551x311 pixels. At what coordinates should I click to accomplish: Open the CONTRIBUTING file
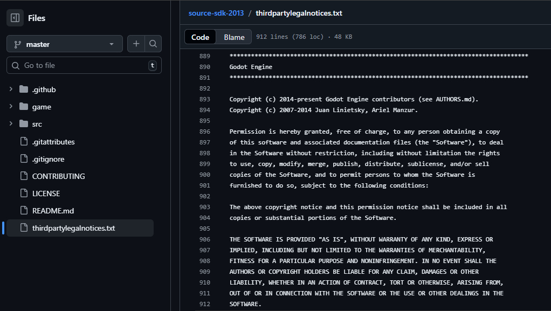pyautogui.click(x=58, y=176)
